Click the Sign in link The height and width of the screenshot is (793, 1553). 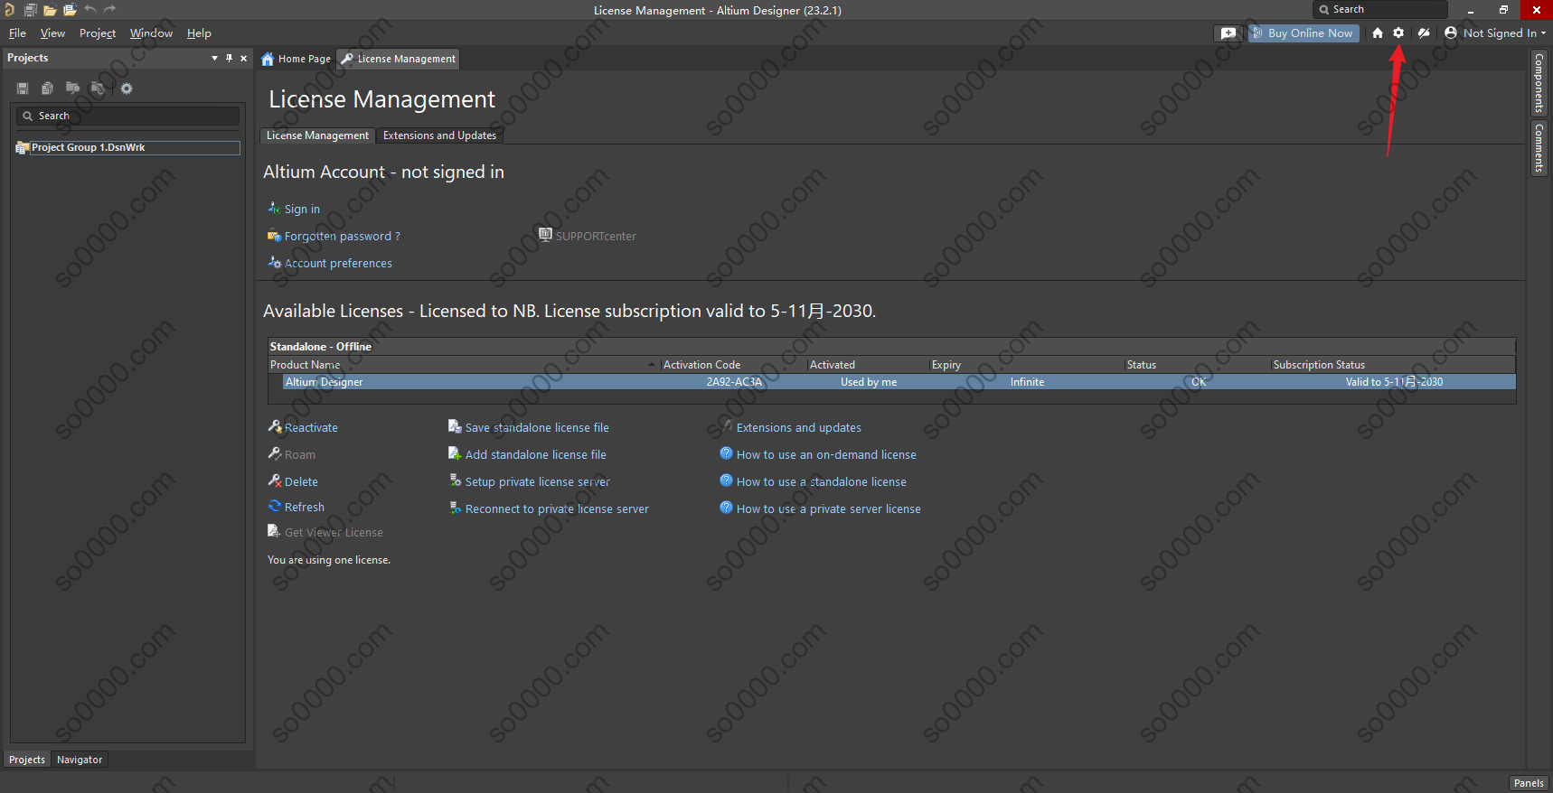(302, 209)
